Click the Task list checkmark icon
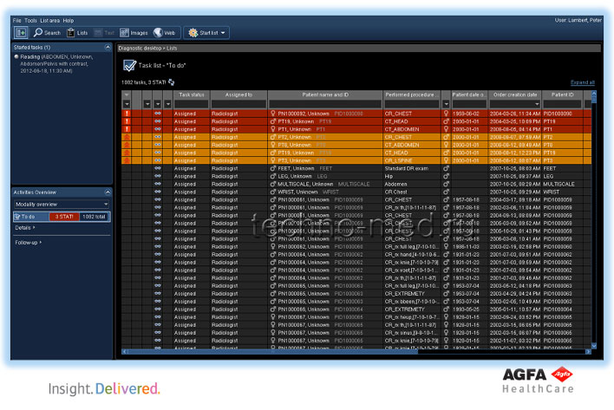This screenshot has width=614, height=410. coord(129,66)
